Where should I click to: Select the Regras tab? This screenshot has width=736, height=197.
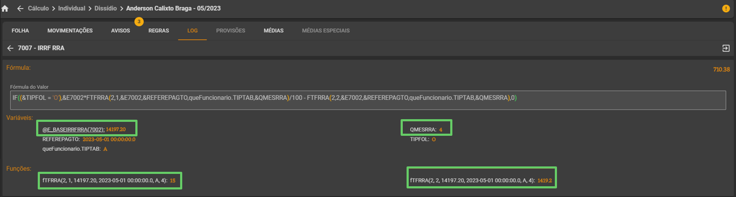[x=159, y=31]
